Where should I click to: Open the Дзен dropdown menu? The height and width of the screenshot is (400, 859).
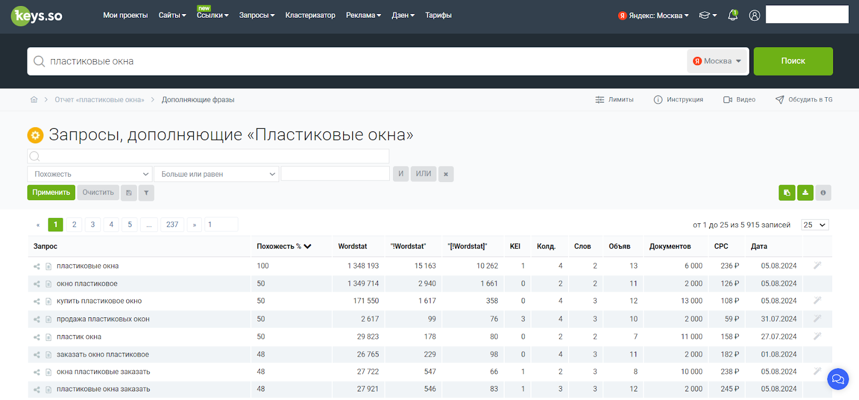point(403,15)
